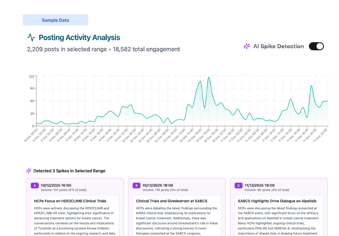This screenshot has width=339, height=236.
Task: Select the purple C spike badge
Action: (x=238, y=185)
